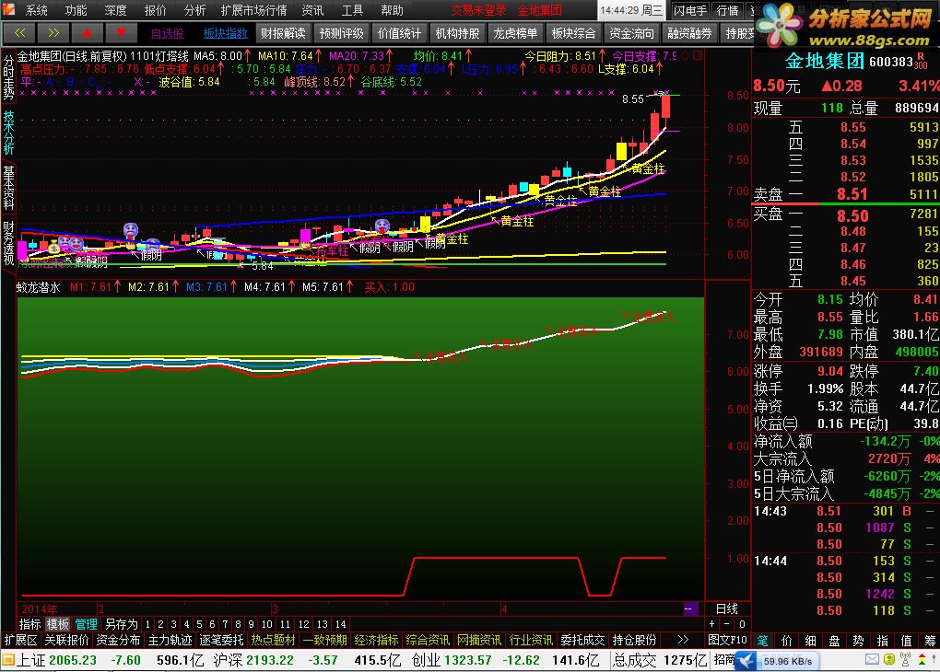940x672 pixels.
Task: Click the 预测评级 button
Action: (x=341, y=33)
